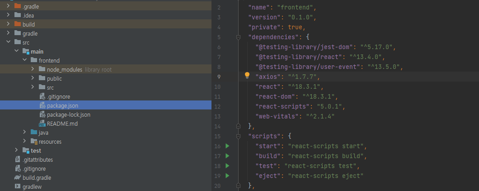479x191 pixels.
Task: Click the "web-vitals" dependency key
Action: 277,116
